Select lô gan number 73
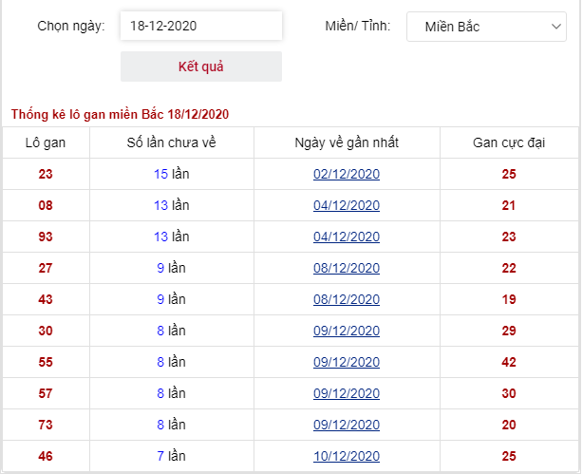 pos(46,425)
